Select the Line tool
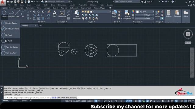The image size is (195, 109). [18, 14]
